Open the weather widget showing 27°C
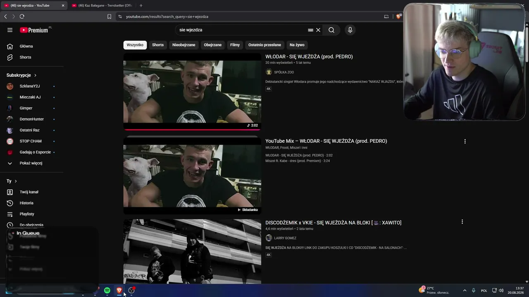Screen dimensions: 529x297 point(434,290)
